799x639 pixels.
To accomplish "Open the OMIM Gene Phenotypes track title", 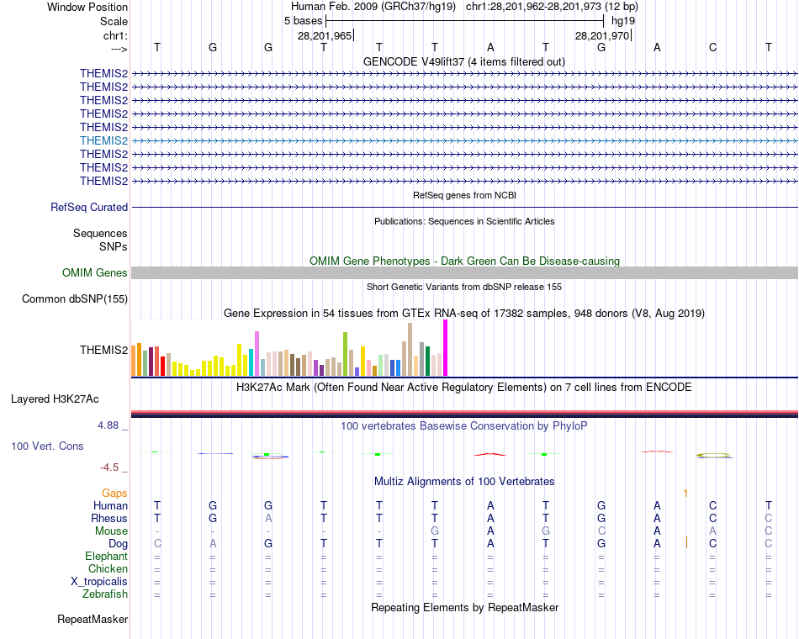I will tap(464, 261).
